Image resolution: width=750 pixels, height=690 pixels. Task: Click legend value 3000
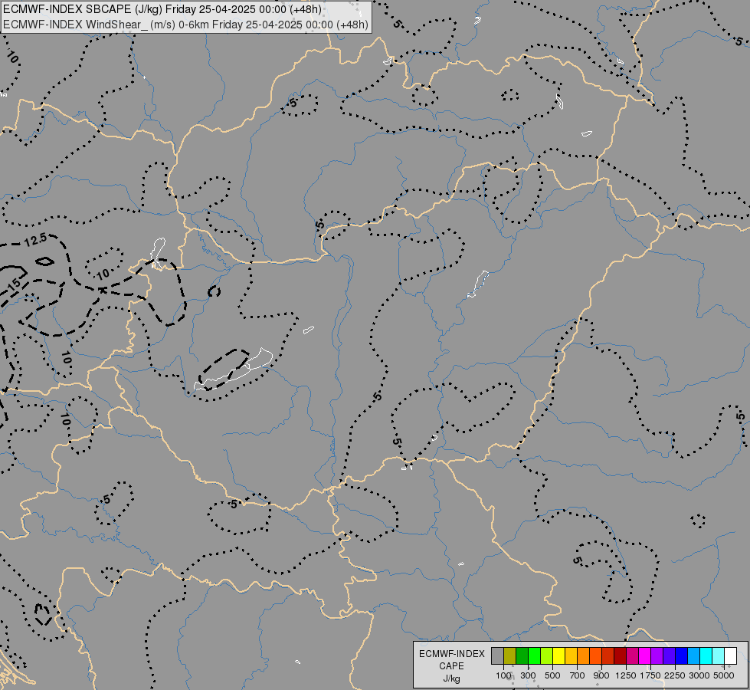point(699,675)
